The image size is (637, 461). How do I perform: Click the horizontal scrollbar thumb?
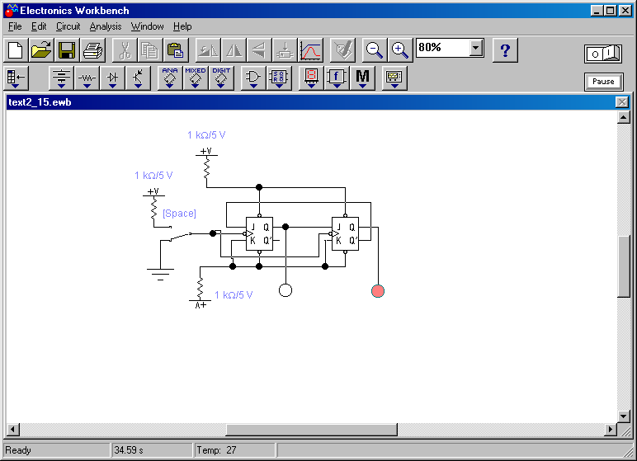click(x=312, y=430)
